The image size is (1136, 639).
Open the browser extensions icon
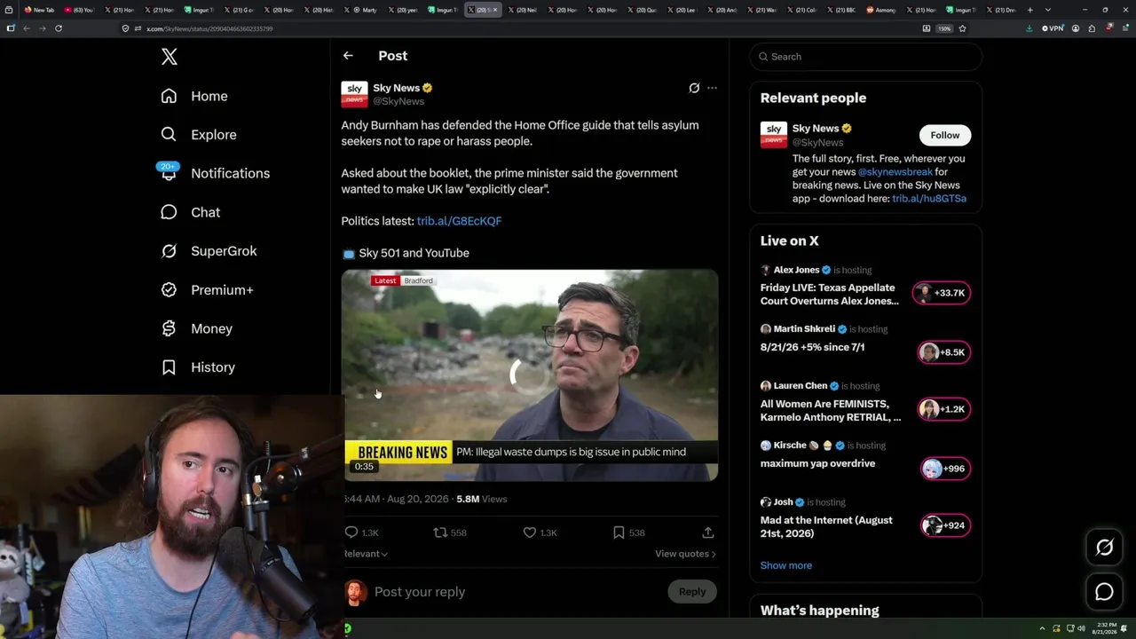tap(1092, 28)
